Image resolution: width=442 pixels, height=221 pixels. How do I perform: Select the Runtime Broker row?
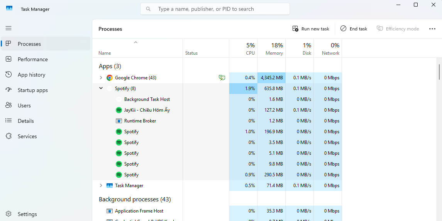click(217, 121)
